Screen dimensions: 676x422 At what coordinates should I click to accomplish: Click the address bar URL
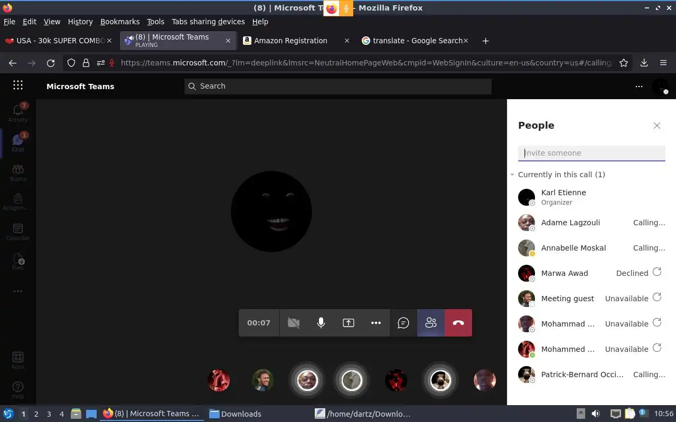[367, 63]
